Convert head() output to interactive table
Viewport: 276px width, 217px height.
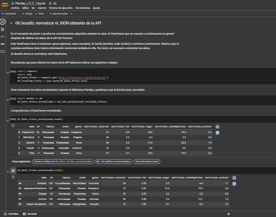(x=217, y=127)
